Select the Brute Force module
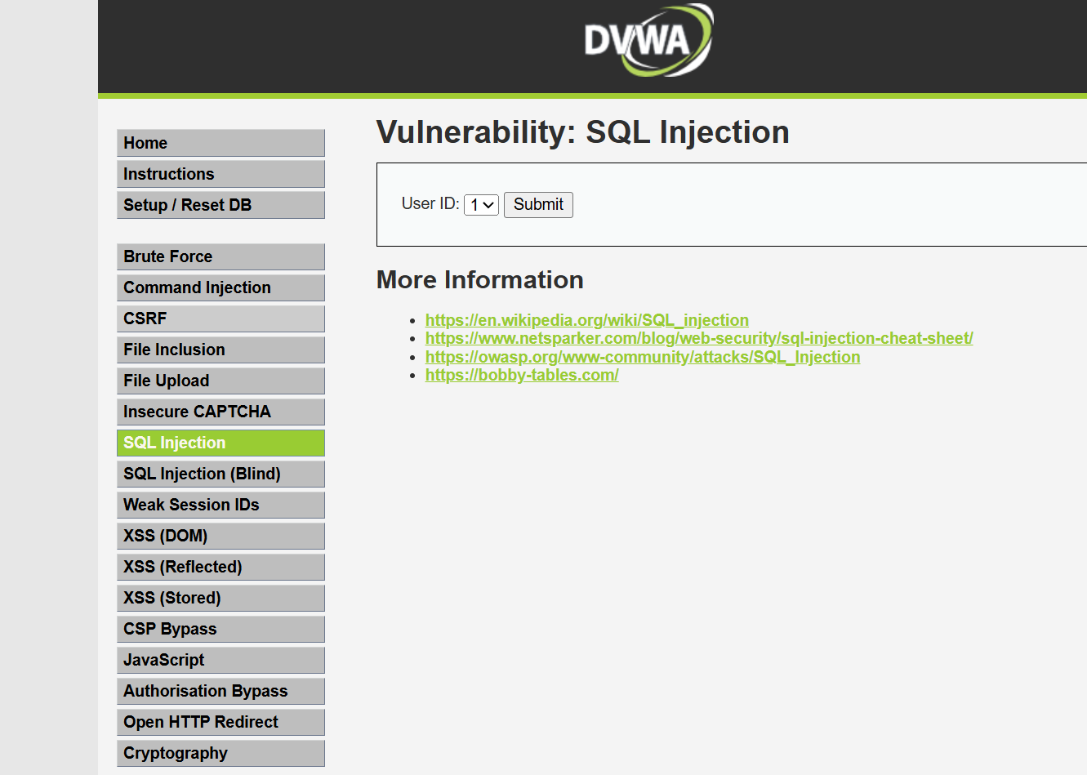 point(221,256)
